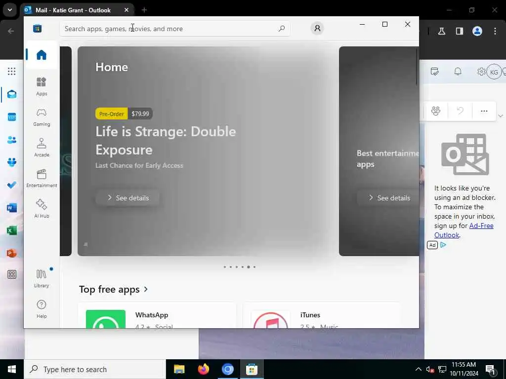Open the Entertainment section
Image resolution: width=506 pixels, height=379 pixels.
pos(42,178)
